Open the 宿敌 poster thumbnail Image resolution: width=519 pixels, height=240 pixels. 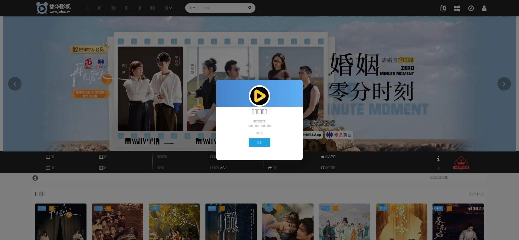[x=231, y=222]
